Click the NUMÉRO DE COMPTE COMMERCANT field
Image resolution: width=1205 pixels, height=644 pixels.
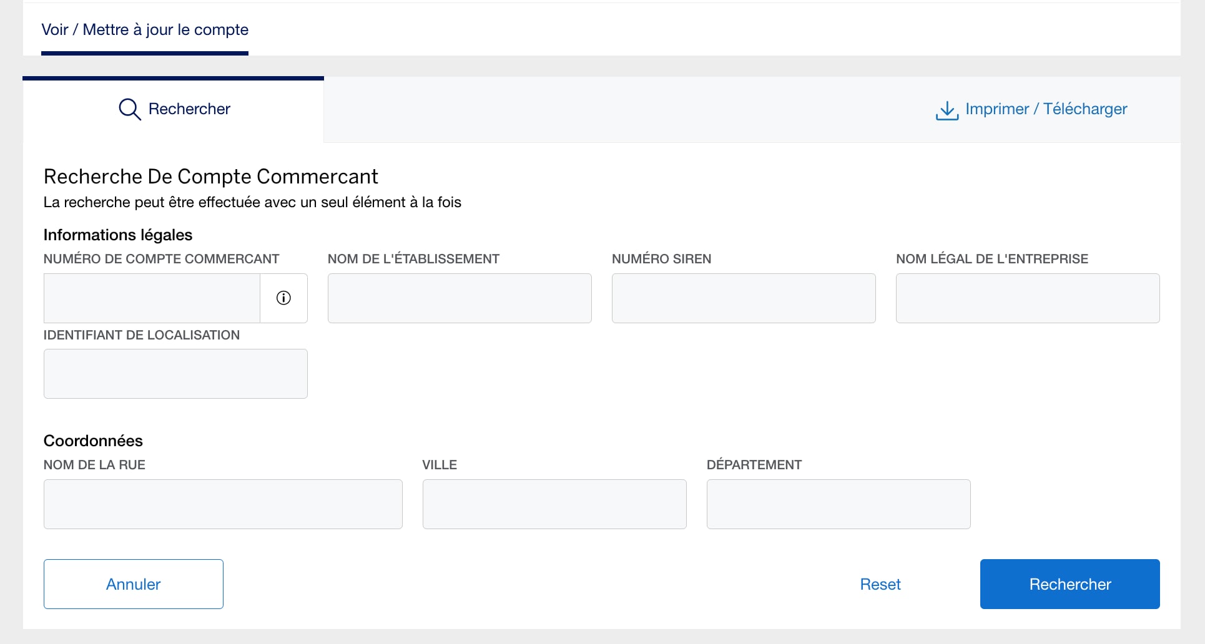click(x=150, y=298)
